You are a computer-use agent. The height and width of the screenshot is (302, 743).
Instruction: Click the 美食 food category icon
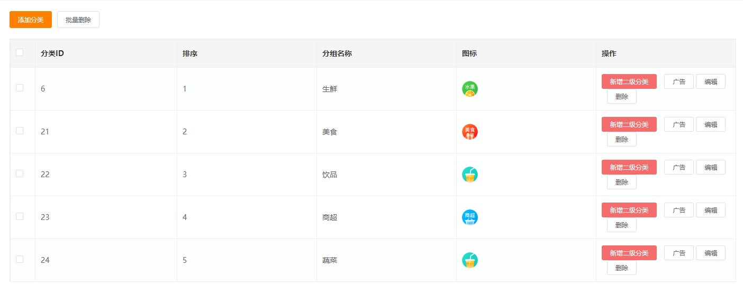(470, 132)
